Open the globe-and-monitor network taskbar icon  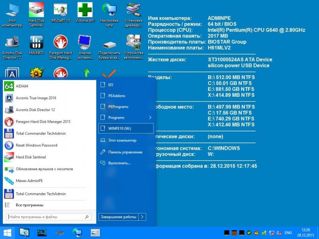point(77,233)
